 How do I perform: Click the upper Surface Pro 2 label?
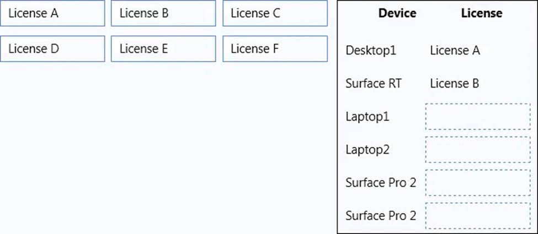click(x=381, y=182)
